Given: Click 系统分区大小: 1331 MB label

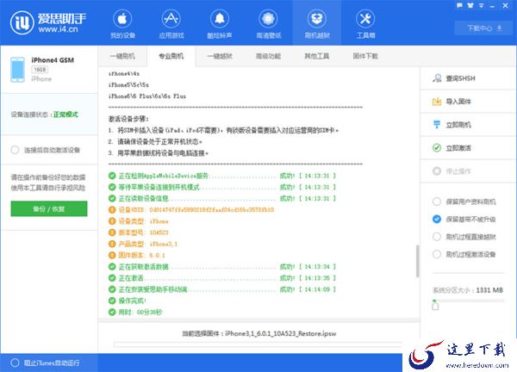Looking at the screenshot, I should (x=468, y=290).
